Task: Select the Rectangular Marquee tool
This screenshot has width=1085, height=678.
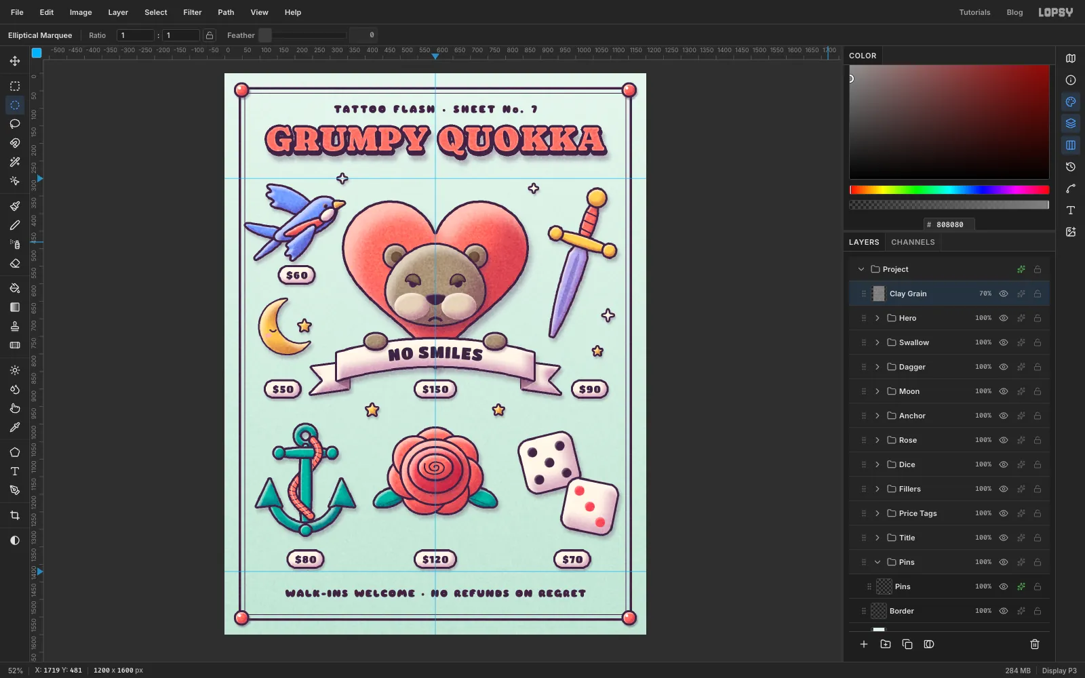Action: (x=15, y=86)
